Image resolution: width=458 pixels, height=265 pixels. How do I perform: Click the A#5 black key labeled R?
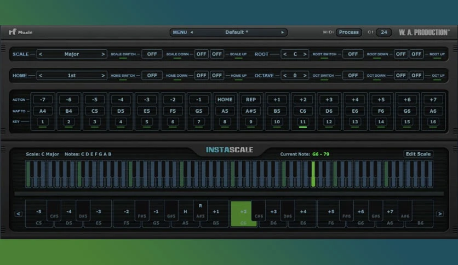[201, 211]
